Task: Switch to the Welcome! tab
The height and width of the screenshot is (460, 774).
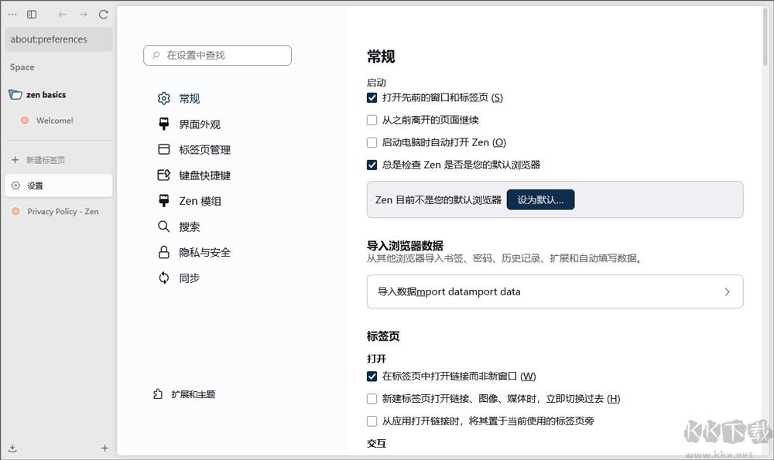Action: tap(54, 121)
